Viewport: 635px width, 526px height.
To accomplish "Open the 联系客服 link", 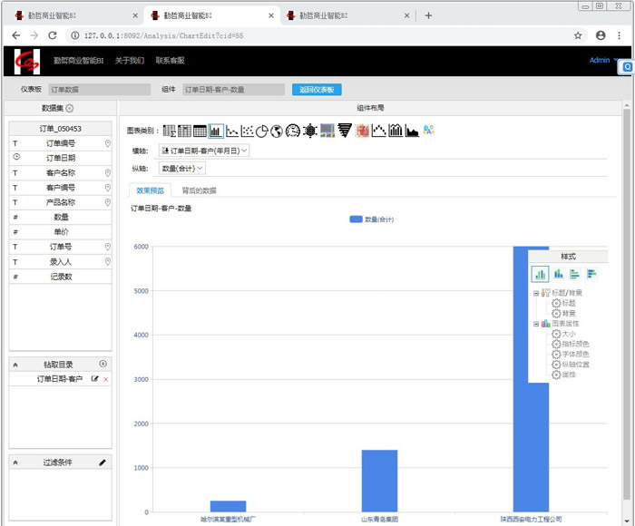I will click(x=170, y=61).
